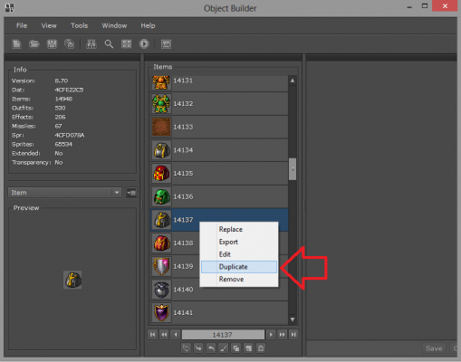The height and width of the screenshot is (362, 461).
Task: Click the trash remove icon below items list
Action: coord(261,348)
